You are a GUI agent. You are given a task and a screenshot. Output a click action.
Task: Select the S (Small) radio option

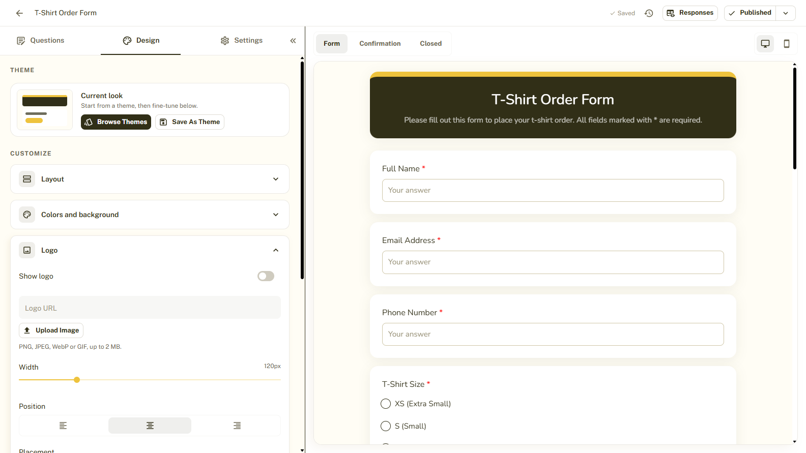pos(386,426)
